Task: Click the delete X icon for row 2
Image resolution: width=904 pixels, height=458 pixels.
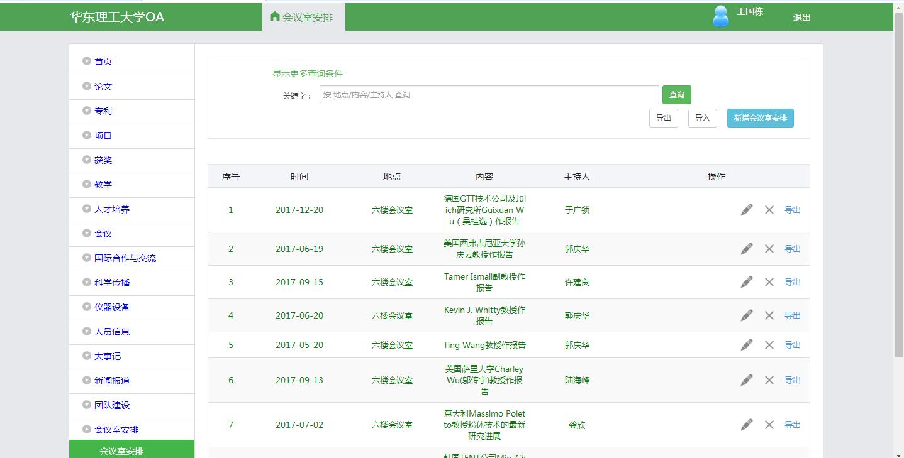Action: pos(769,249)
